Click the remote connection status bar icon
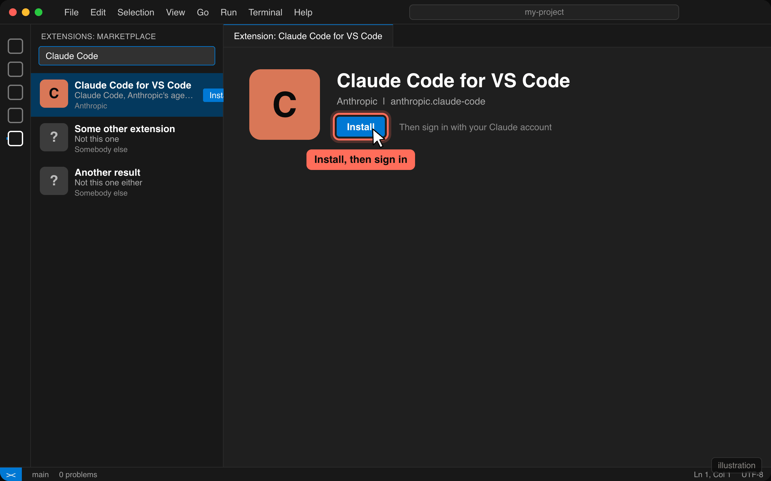Image resolution: width=771 pixels, height=481 pixels. (x=11, y=475)
